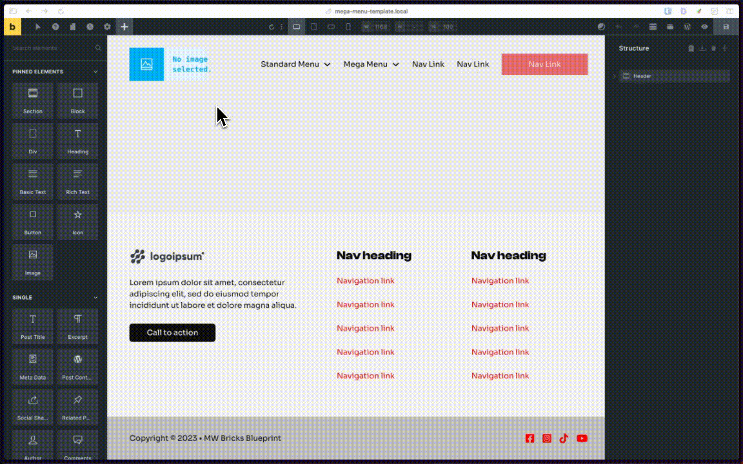Collapse the Pinned Elements group
The height and width of the screenshot is (464, 743).
click(x=95, y=72)
